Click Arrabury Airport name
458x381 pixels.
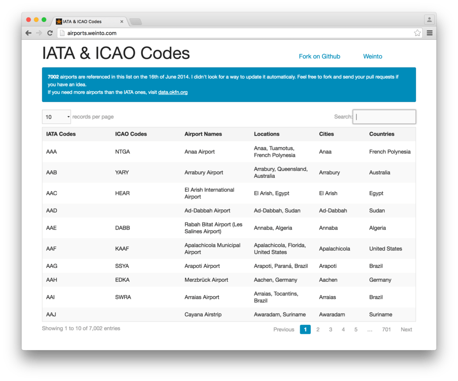[x=204, y=172]
